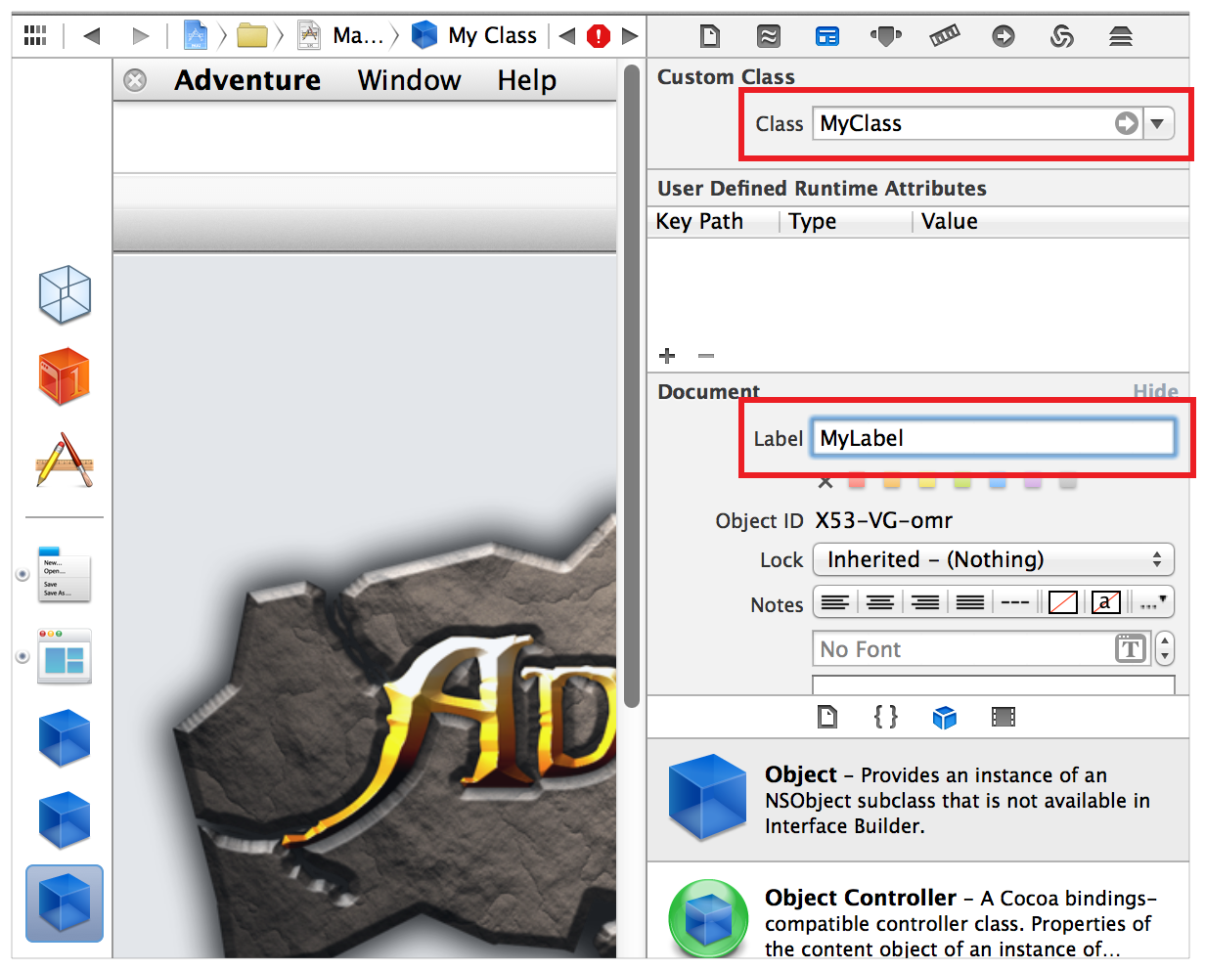Select the Object library cube icon

point(945,717)
